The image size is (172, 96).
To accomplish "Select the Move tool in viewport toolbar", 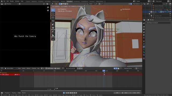I will point(53,17).
